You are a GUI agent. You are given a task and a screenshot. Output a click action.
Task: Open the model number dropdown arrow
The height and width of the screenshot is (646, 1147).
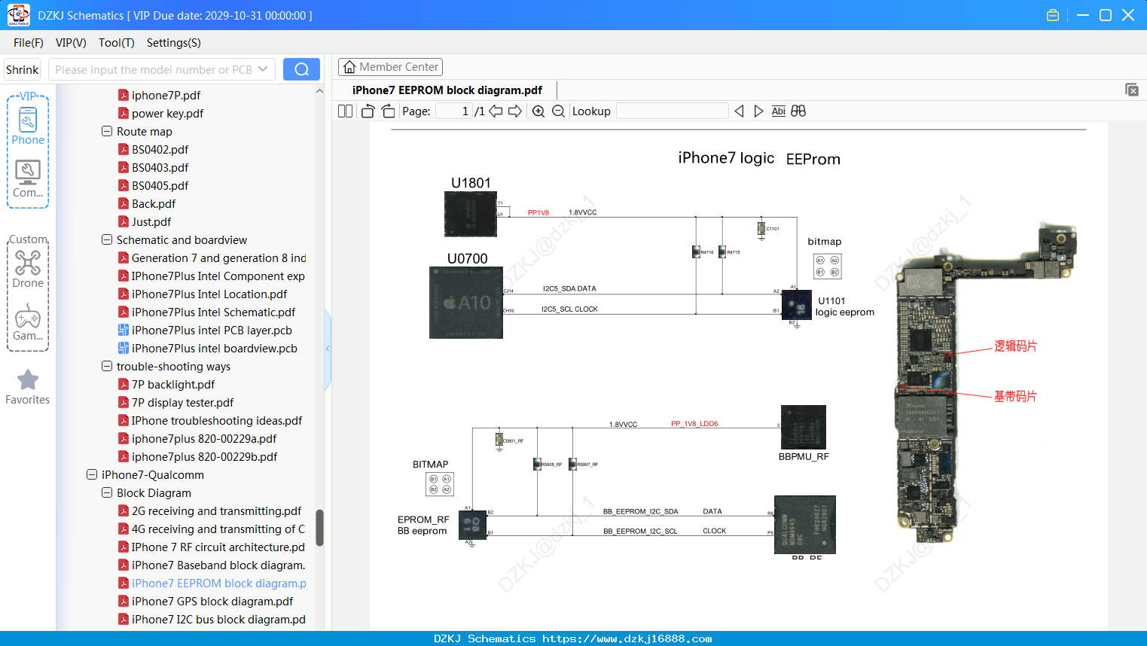(x=263, y=69)
